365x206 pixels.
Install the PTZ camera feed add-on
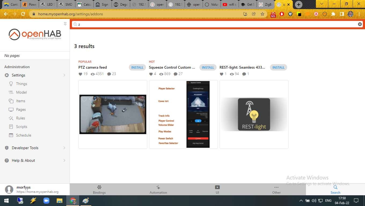(x=137, y=67)
